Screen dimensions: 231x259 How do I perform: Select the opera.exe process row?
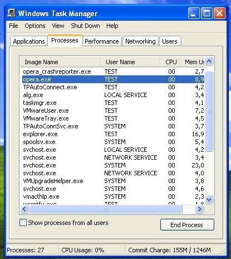[112, 79]
